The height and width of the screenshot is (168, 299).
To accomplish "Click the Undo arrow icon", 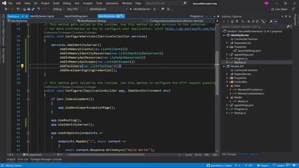I will pos(39,9).
